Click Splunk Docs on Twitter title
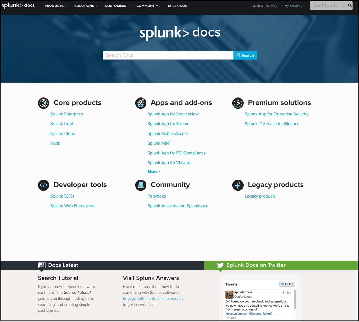Viewport: 359px width, 322px height. click(x=256, y=265)
